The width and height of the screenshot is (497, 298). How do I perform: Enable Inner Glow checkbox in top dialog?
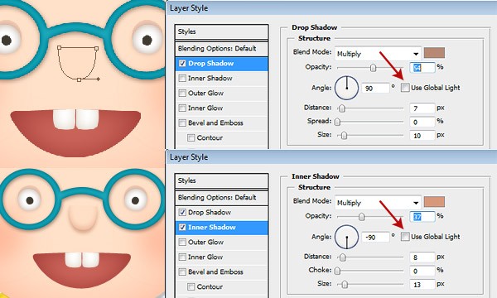click(x=182, y=108)
